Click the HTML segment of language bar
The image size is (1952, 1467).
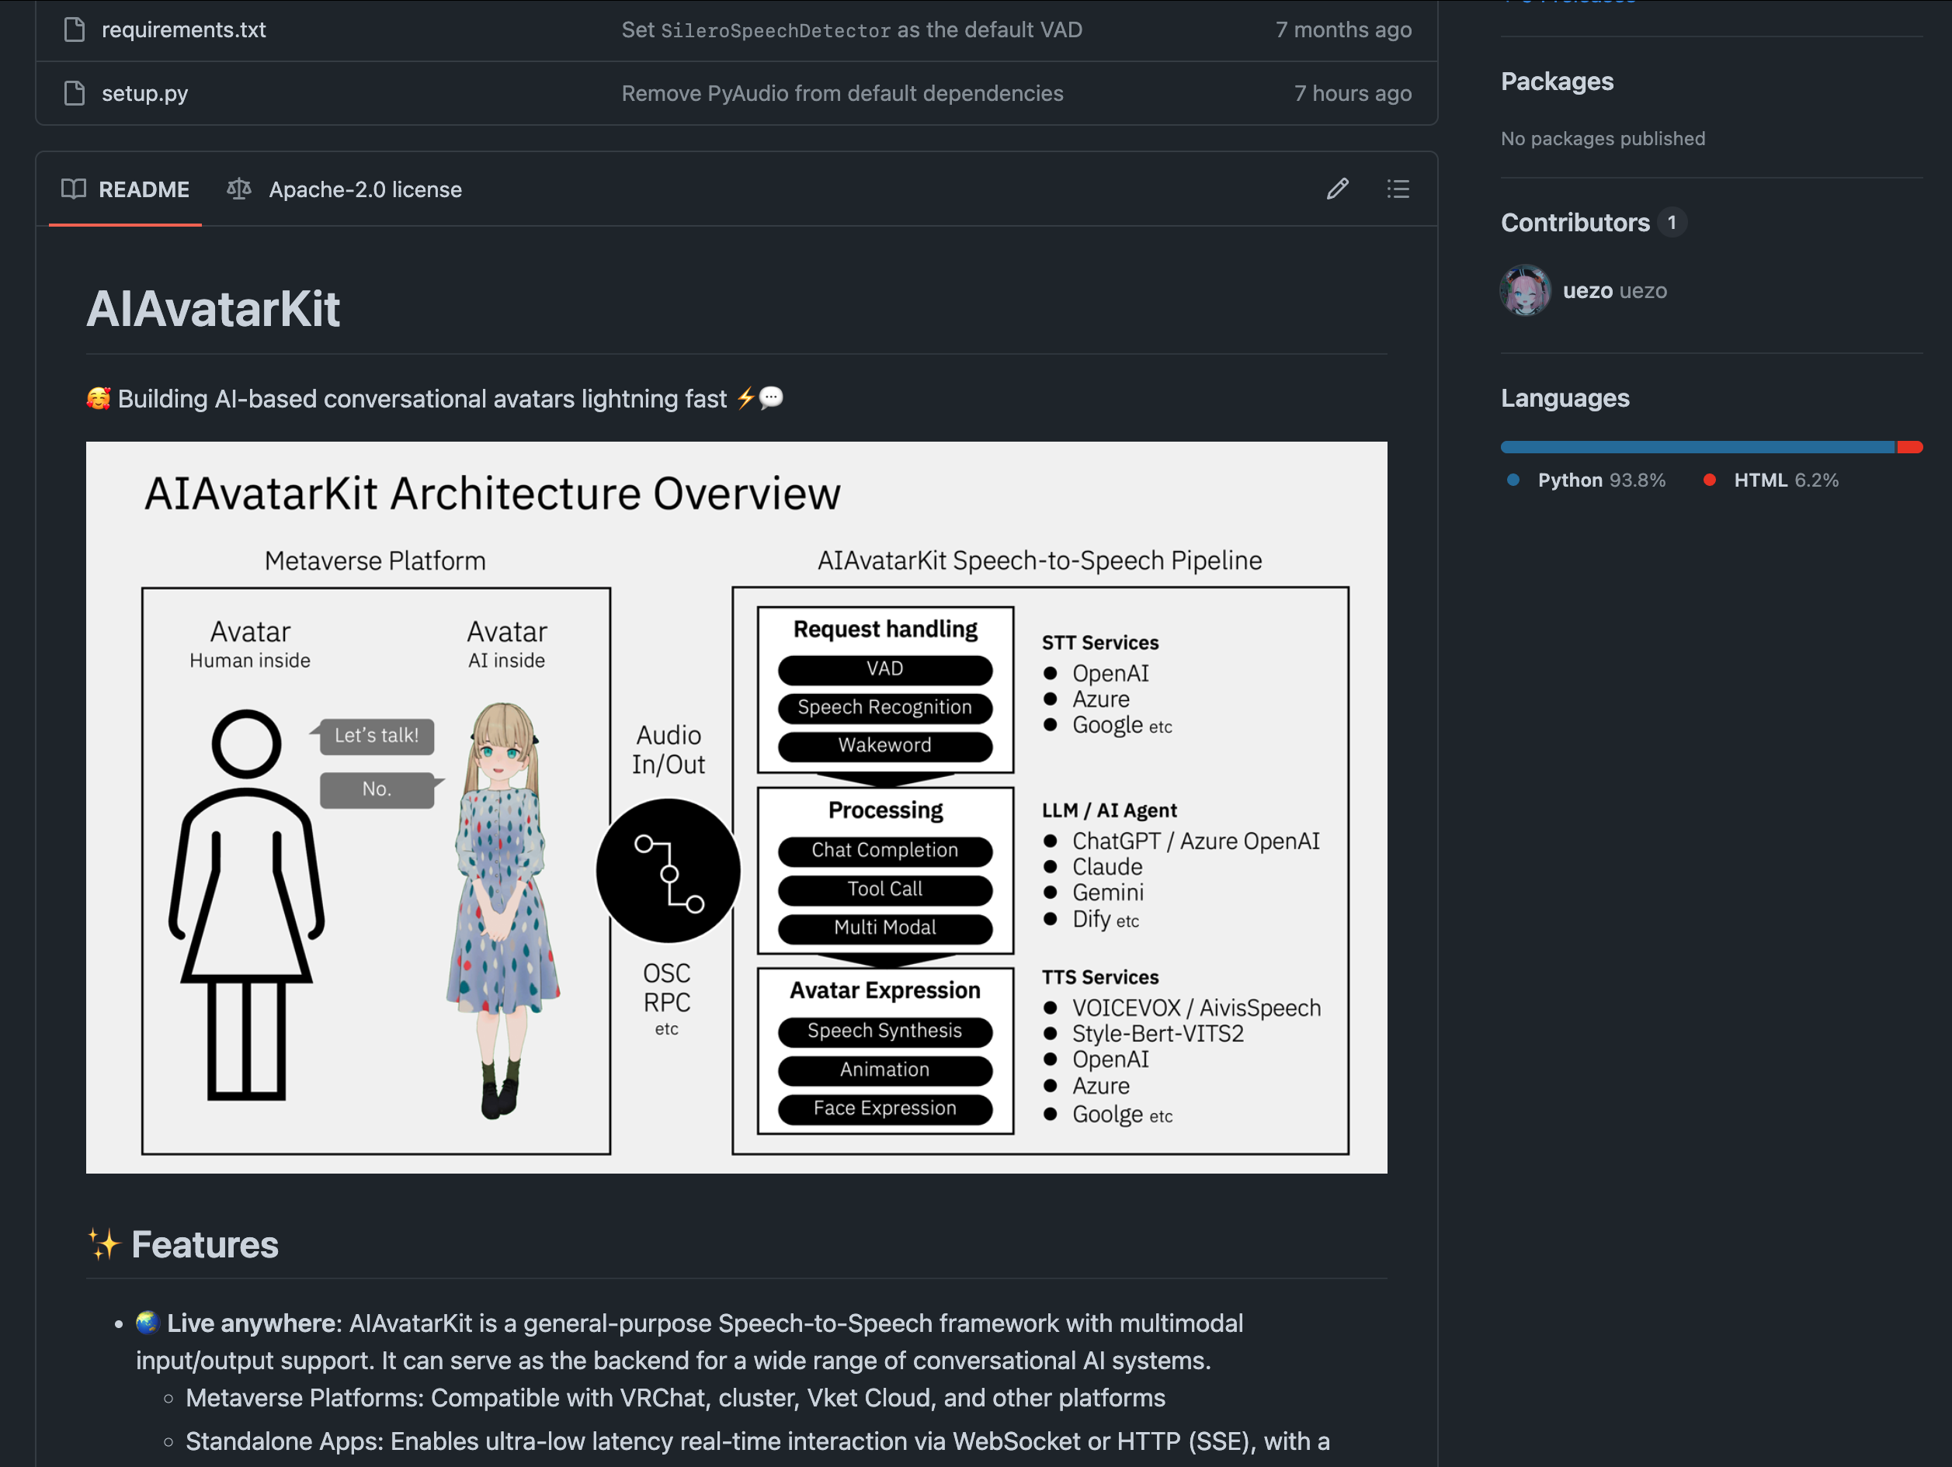coord(1911,447)
